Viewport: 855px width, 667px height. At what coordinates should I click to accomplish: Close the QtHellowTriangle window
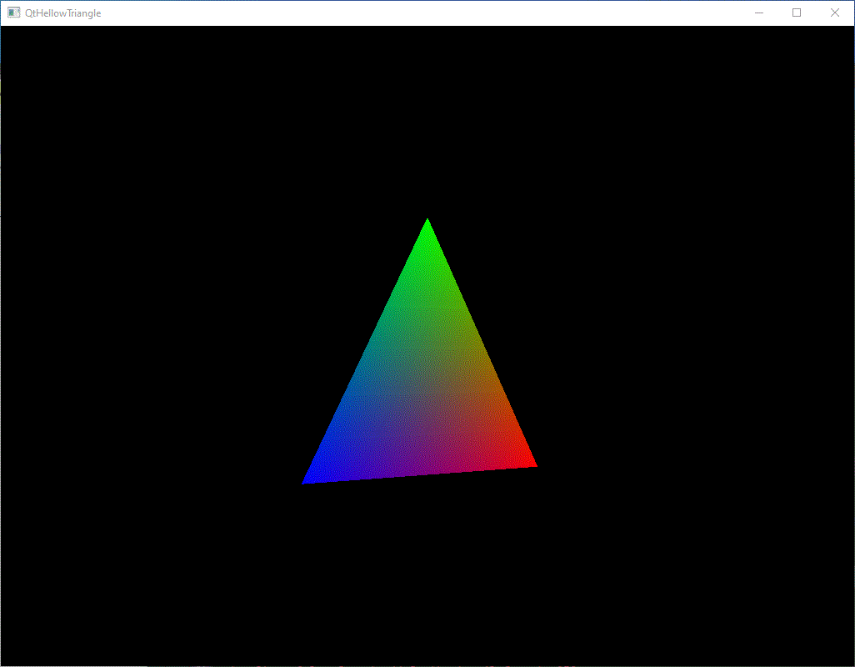[x=835, y=13]
